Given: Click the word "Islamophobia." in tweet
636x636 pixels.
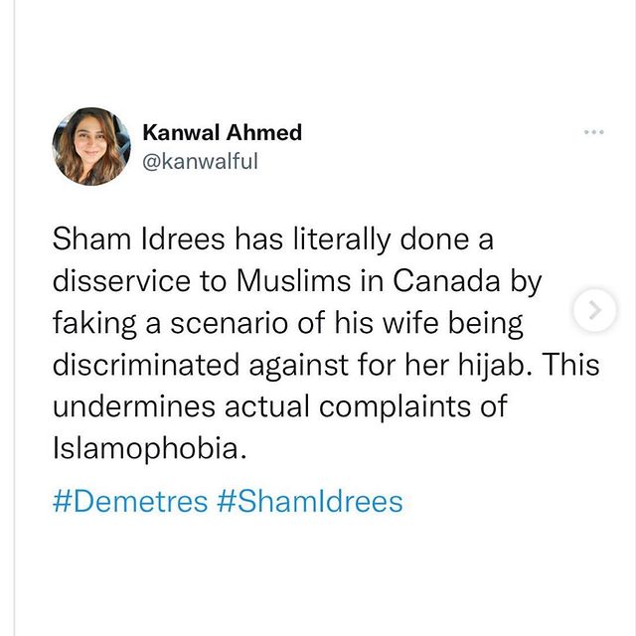Looking at the screenshot, I should click(150, 449).
